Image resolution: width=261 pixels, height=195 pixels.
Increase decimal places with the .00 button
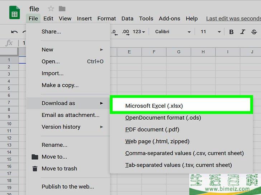tap(126, 32)
